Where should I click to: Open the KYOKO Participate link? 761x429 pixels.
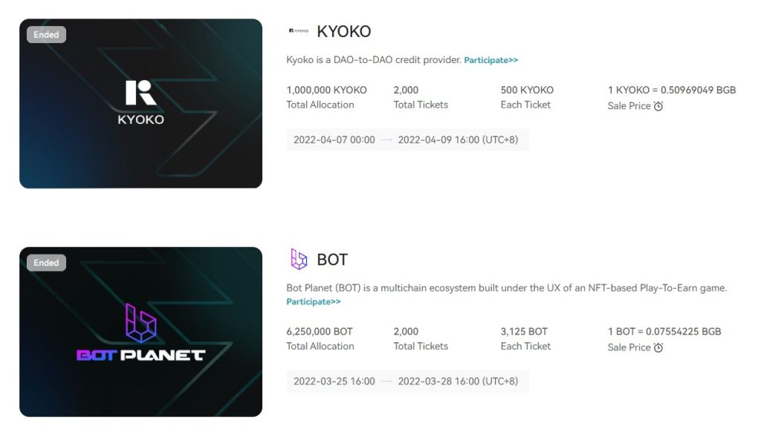tap(490, 60)
